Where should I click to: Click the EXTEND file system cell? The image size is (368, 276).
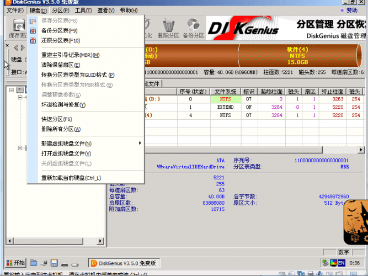(226, 107)
